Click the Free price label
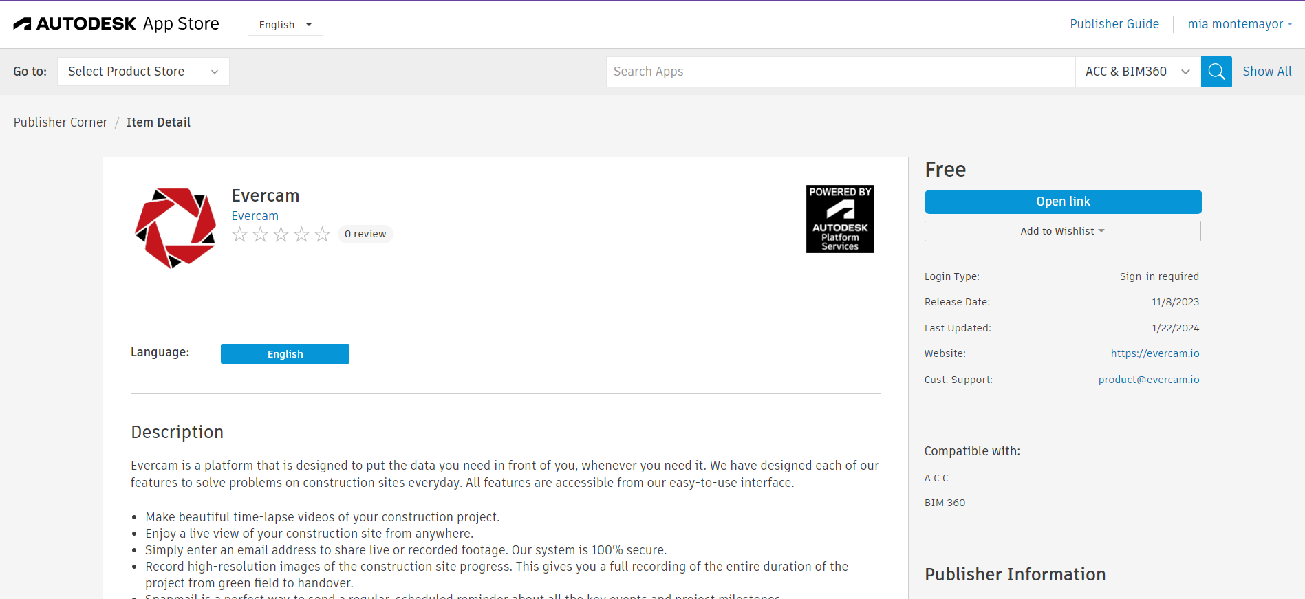The height and width of the screenshot is (599, 1305). (945, 170)
